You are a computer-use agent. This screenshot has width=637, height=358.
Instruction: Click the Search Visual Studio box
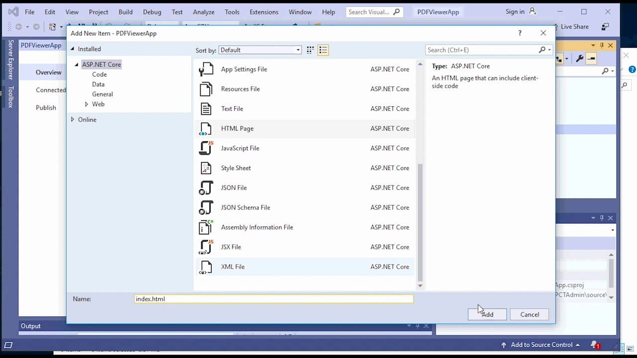pos(375,12)
